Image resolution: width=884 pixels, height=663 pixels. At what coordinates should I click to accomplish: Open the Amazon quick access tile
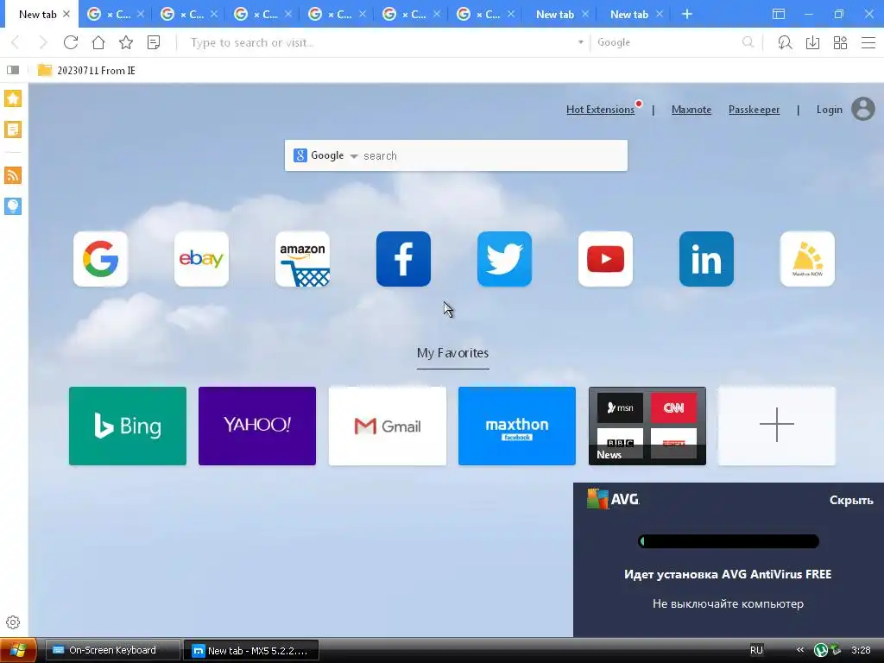click(302, 259)
